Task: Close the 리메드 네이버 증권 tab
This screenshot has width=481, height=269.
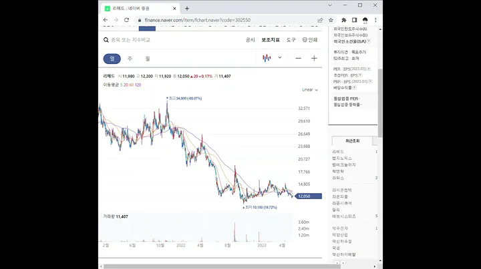Action: click(x=174, y=9)
